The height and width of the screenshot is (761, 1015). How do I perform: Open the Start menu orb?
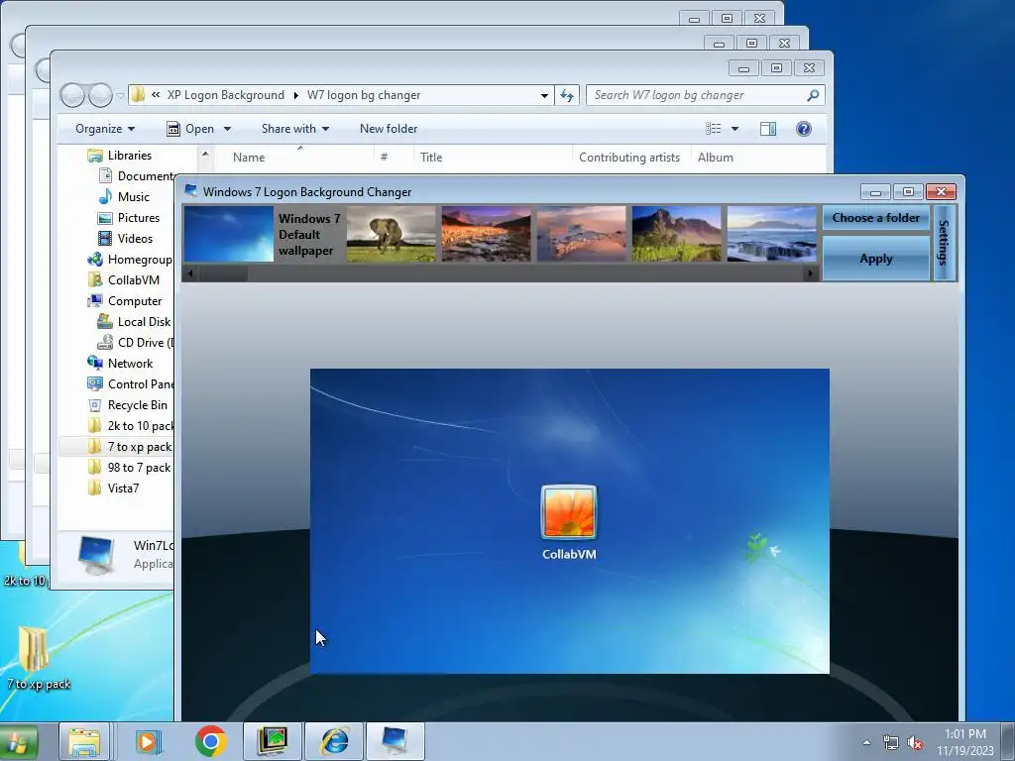pyautogui.click(x=18, y=741)
